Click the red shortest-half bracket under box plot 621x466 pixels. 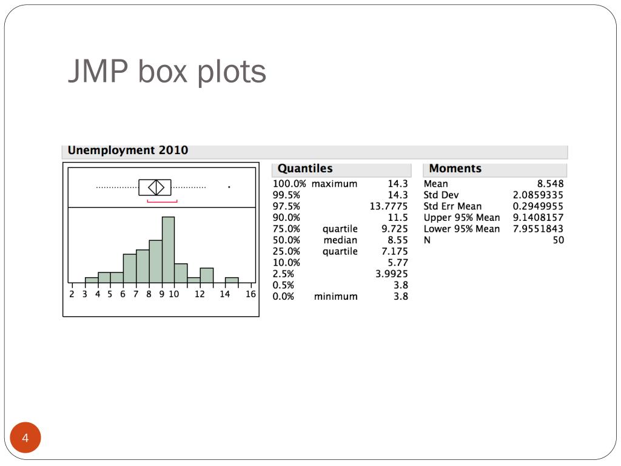click(x=162, y=201)
